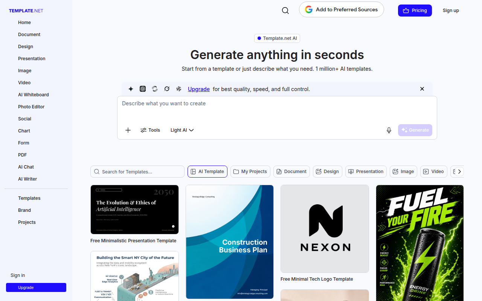The width and height of the screenshot is (482, 301).
Task: Select Form in the sidebar
Action: (x=24, y=143)
